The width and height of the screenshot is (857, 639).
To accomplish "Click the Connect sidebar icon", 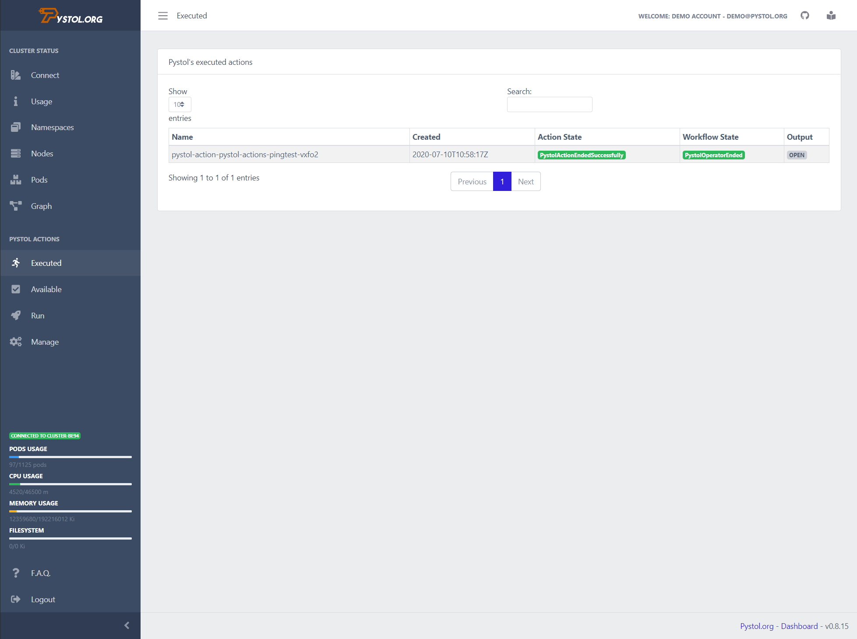I will point(16,75).
